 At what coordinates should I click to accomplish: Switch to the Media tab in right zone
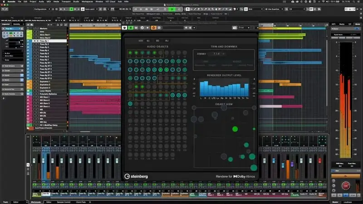point(342,24)
